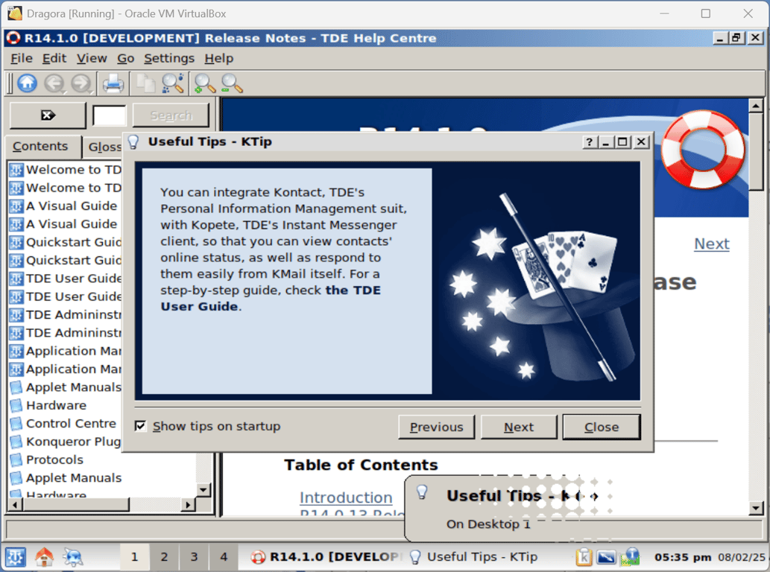Print the current help page

[113, 83]
